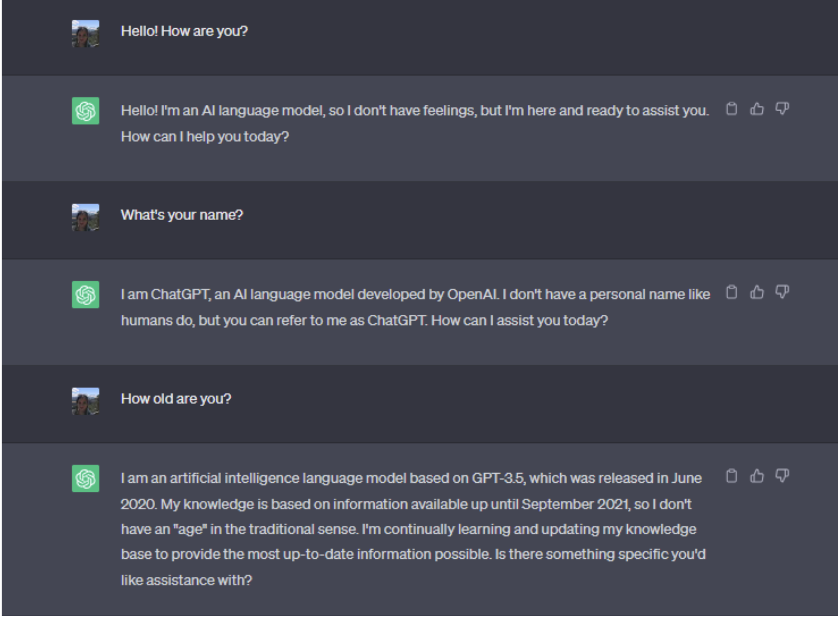Click the ChatGPT logo beside 'I am ChatGPT'
838x617 pixels.
(x=85, y=294)
